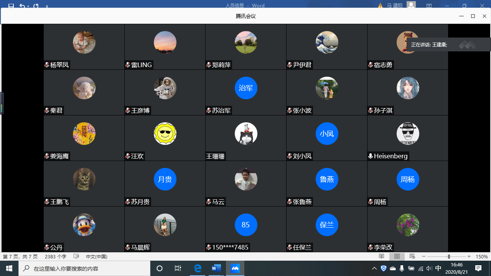This screenshot has width=491, height=276.
Task: Open the Tencent Meeting icon on the taskbar
Action: pyautogui.click(x=235, y=268)
